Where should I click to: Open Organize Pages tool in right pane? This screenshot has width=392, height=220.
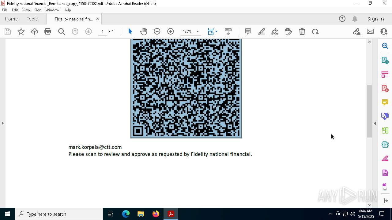[x=385, y=74]
